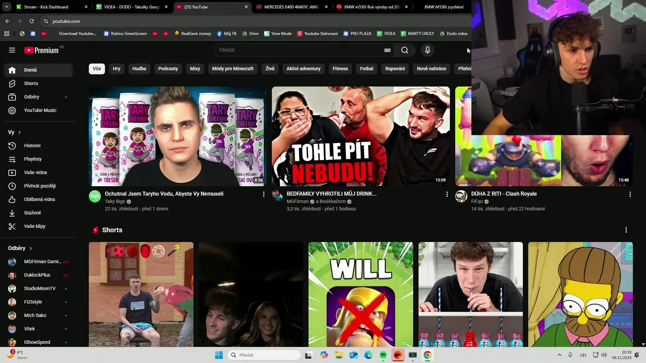This screenshot has height=363, width=646.
Task: Open options menu for DŮHA Z RITI video
Action: click(630, 194)
